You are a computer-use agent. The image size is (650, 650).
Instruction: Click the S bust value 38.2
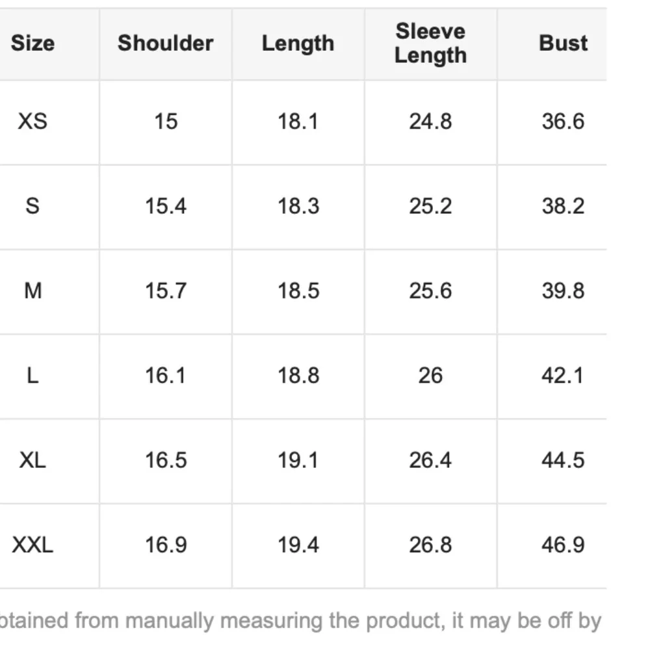(x=563, y=206)
